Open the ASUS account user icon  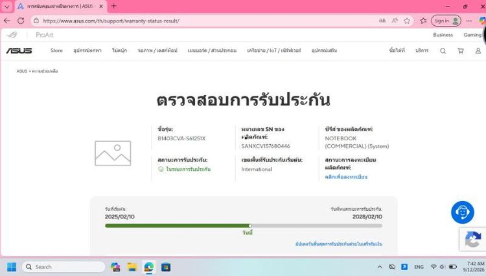click(478, 51)
